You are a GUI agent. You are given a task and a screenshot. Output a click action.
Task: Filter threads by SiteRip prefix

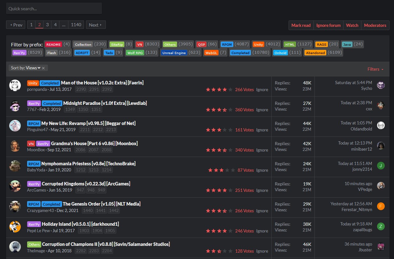point(117,44)
